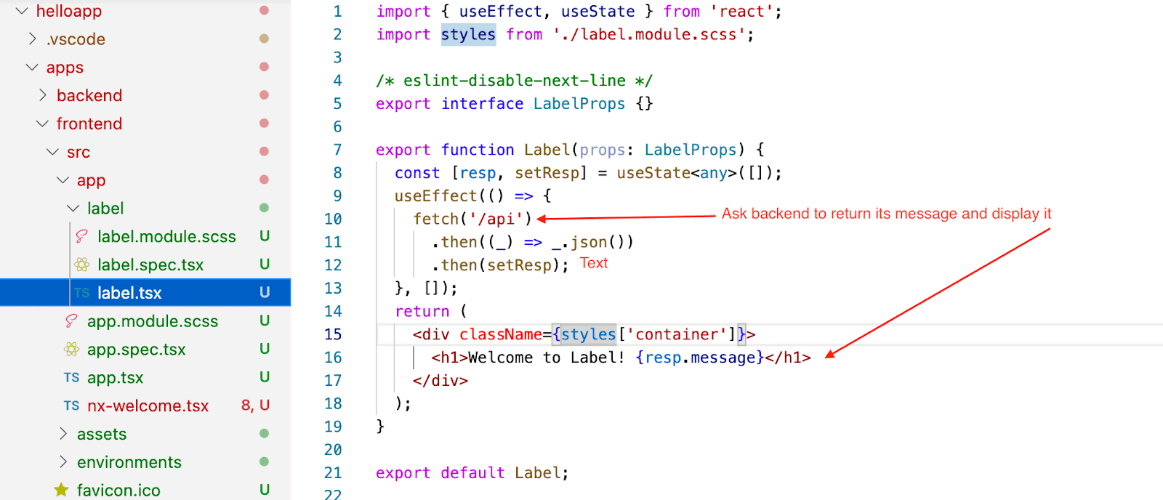Expand the .vscode folder
Image resolution: width=1163 pixels, height=500 pixels.
pyautogui.click(x=32, y=39)
